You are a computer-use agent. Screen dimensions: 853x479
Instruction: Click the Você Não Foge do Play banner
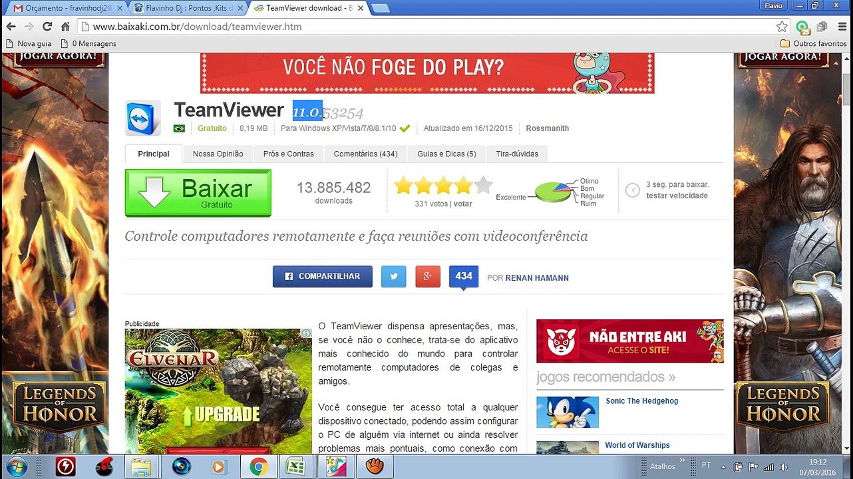(427, 73)
